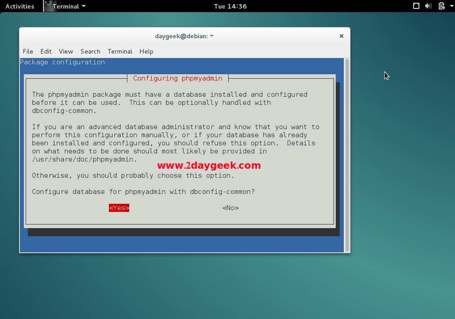Image resolution: width=455 pixels, height=319 pixels.
Task: Open the Terminal application menu in top bar
Action: click(x=69, y=6)
